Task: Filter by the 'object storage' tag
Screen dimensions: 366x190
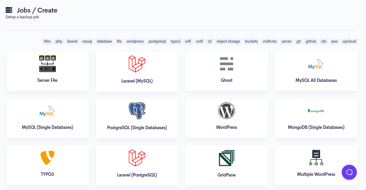Action: [228, 41]
